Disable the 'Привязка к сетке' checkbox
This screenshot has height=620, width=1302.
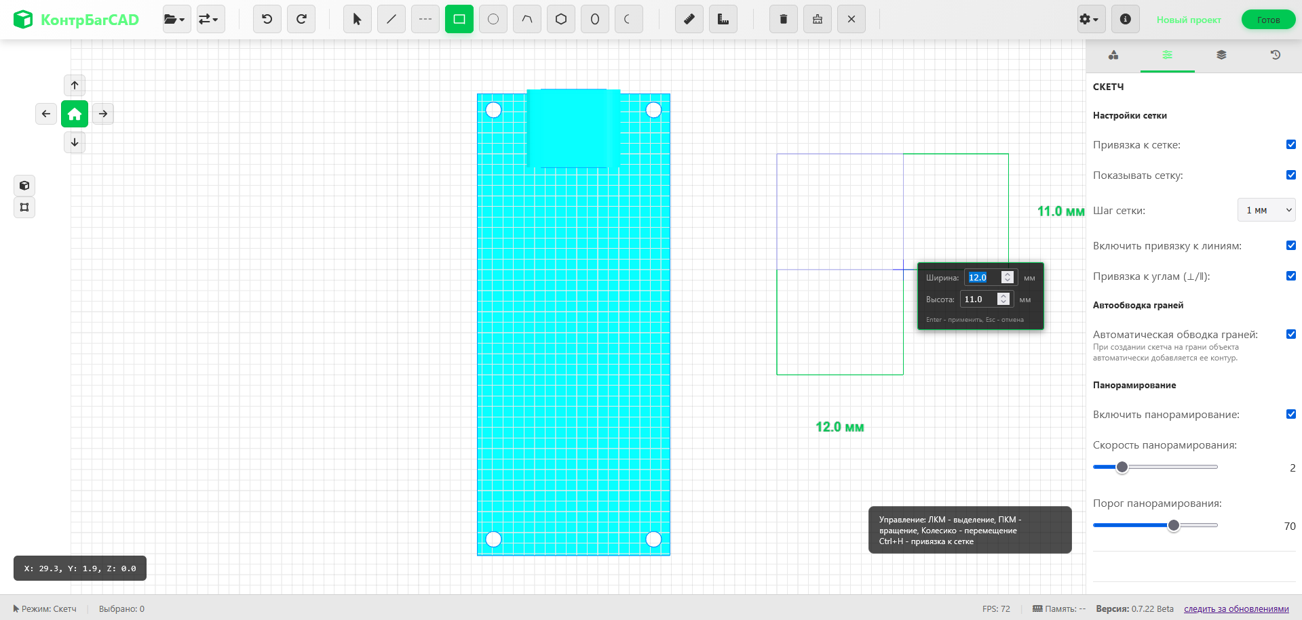[1290, 144]
